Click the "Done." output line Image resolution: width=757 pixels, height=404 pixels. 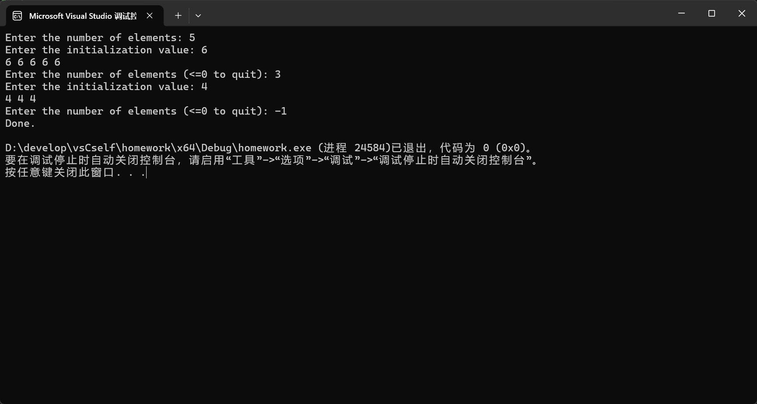[x=20, y=123]
